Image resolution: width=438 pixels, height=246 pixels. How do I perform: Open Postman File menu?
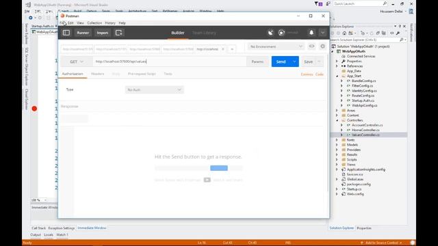click(x=62, y=23)
